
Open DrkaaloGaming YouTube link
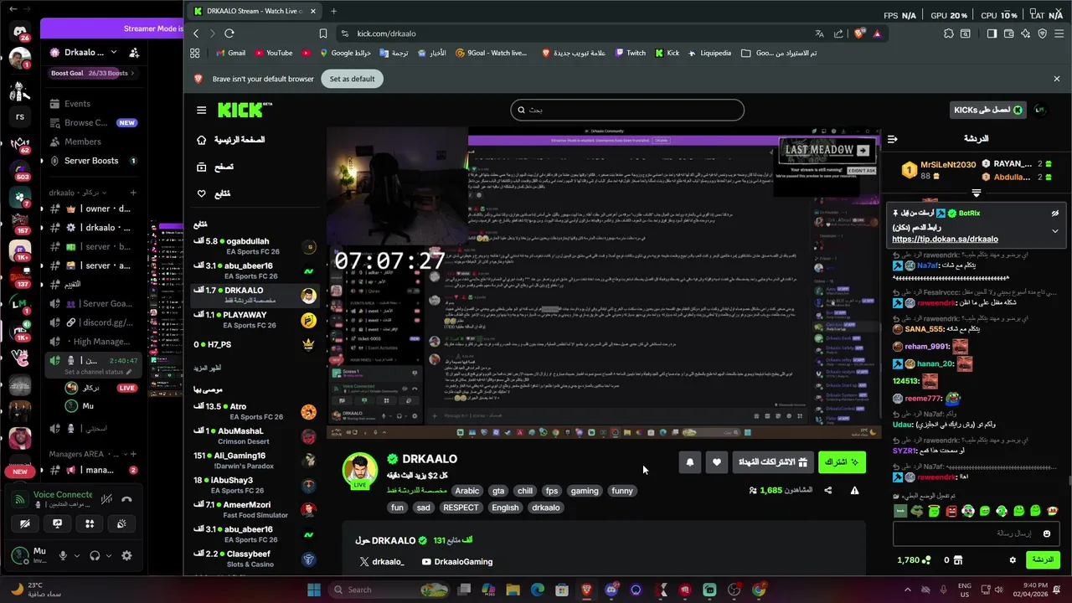[457, 562]
